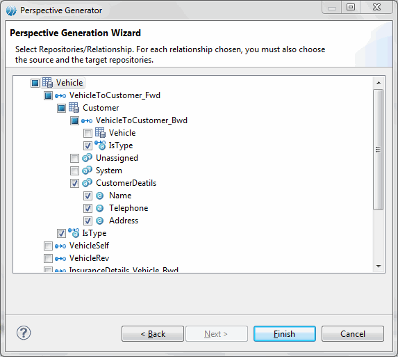Click the CustomerDeatils attribute group icon
The height and width of the screenshot is (357, 398).
(87, 183)
